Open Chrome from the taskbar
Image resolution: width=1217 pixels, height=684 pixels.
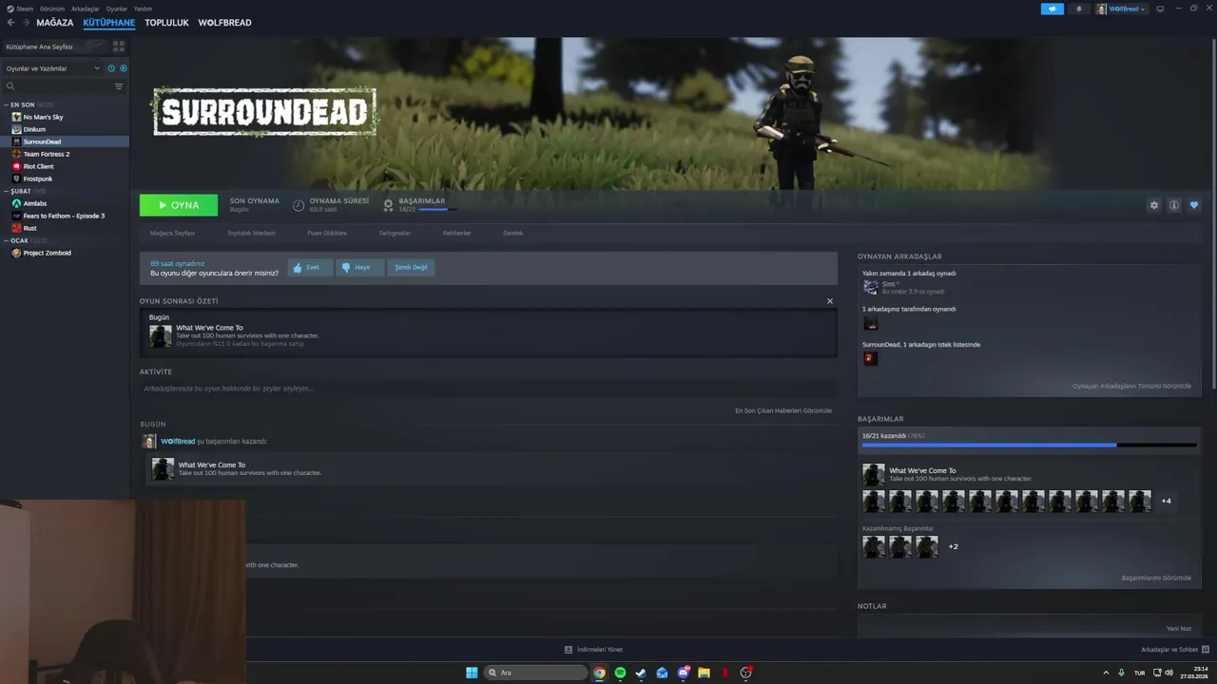coord(599,673)
